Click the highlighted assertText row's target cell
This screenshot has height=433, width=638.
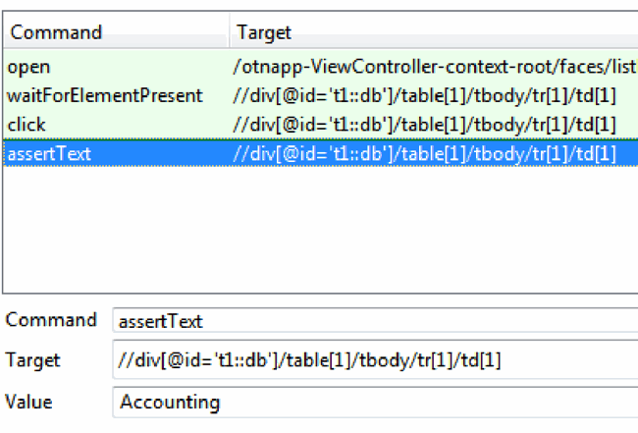tap(424, 153)
